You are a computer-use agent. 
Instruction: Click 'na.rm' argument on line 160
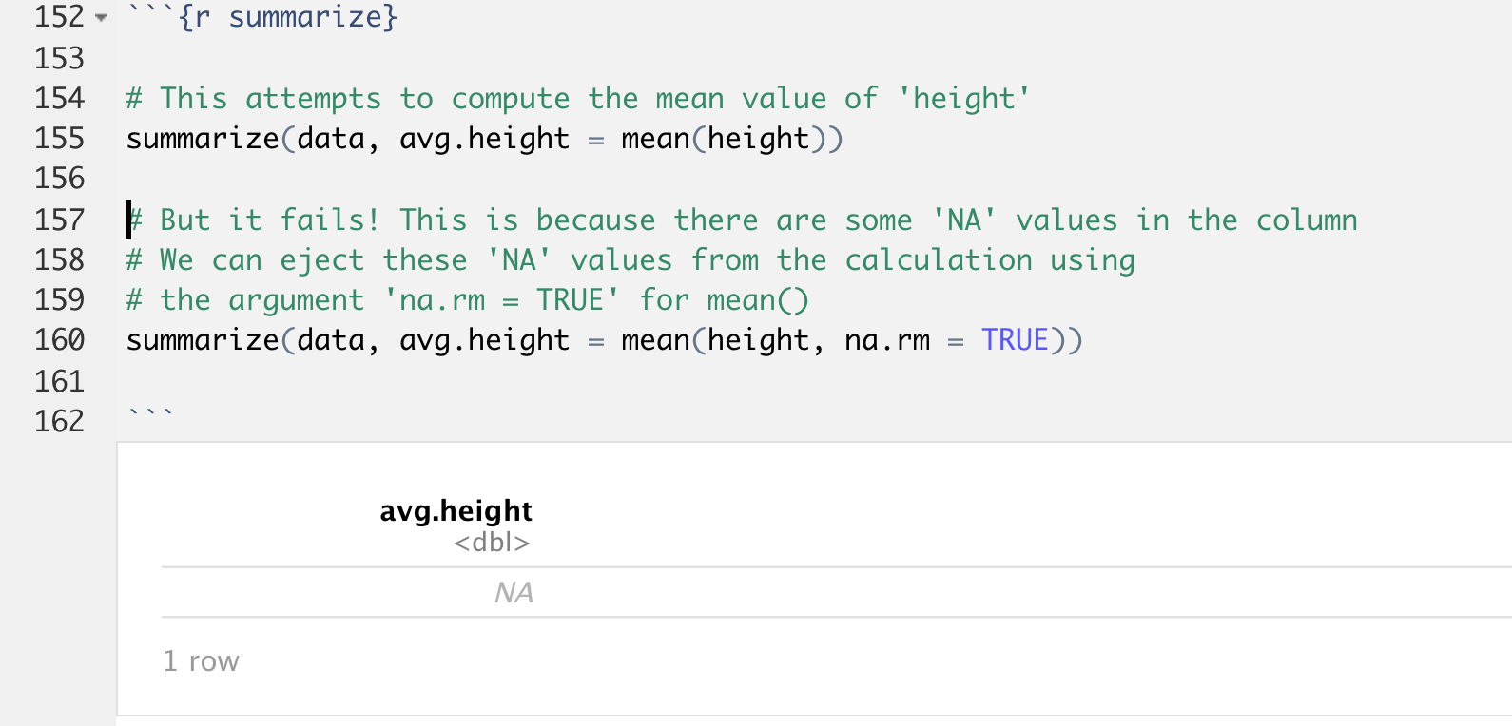point(886,340)
